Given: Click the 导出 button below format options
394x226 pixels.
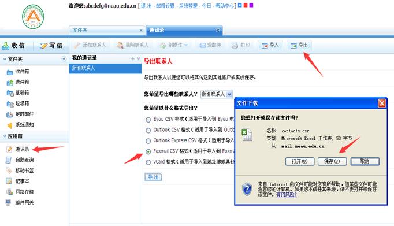Looking at the screenshot, I should point(153,177).
